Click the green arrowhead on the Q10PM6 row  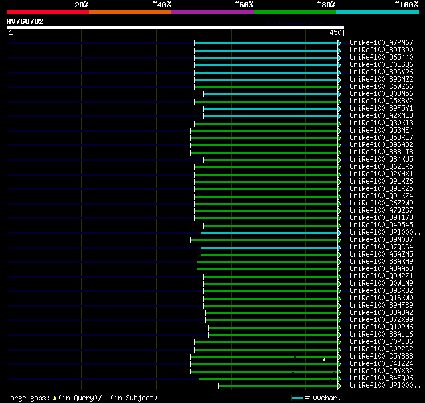pos(339,327)
